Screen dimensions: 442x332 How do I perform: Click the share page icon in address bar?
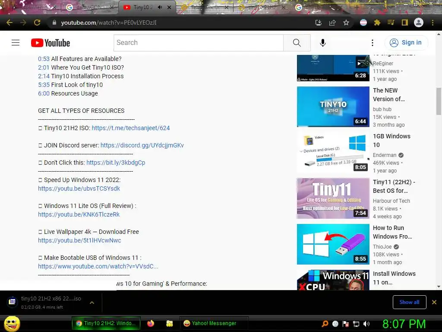coord(332,22)
